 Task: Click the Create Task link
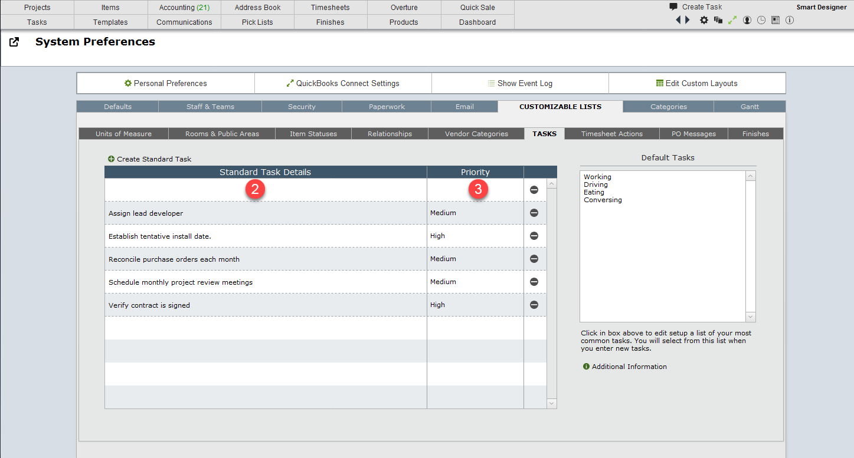pyautogui.click(x=702, y=7)
